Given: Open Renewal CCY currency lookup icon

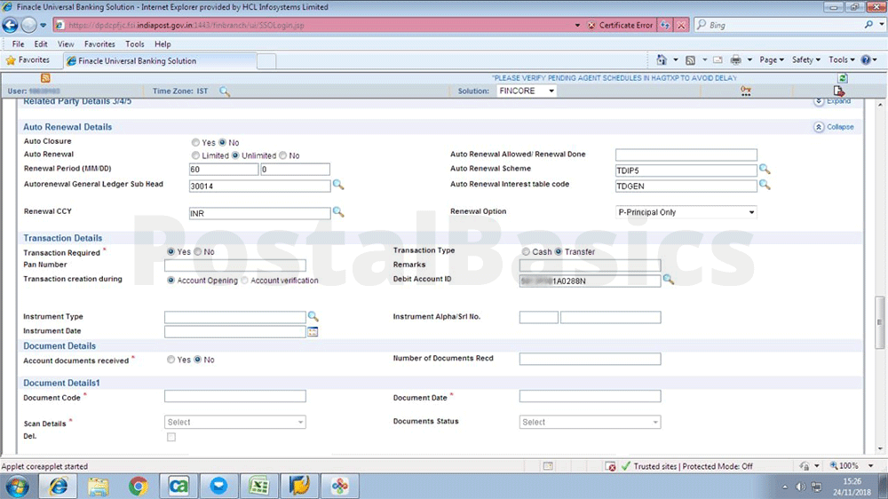Looking at the screenshot, I should tap(337, 213).
